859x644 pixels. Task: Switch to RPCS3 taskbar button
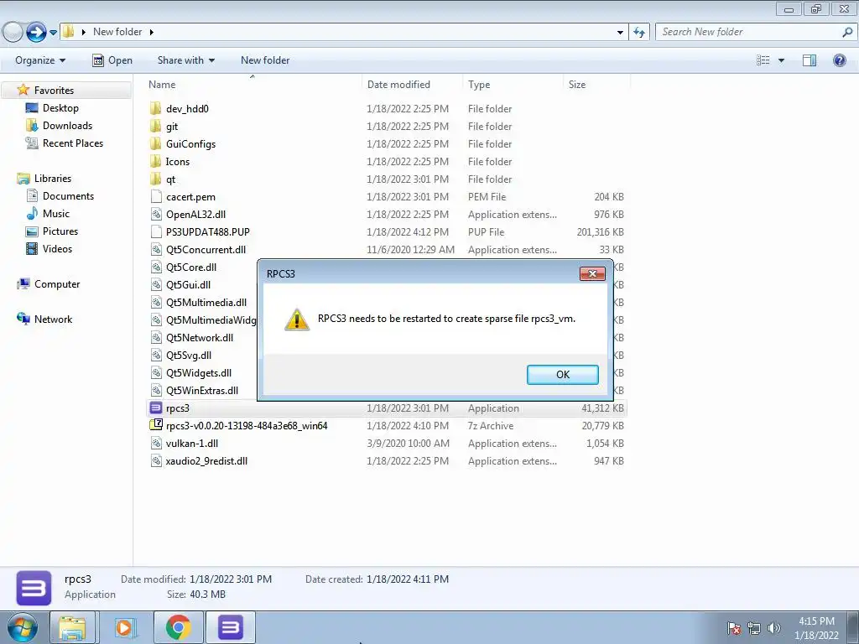pos(230,627)
